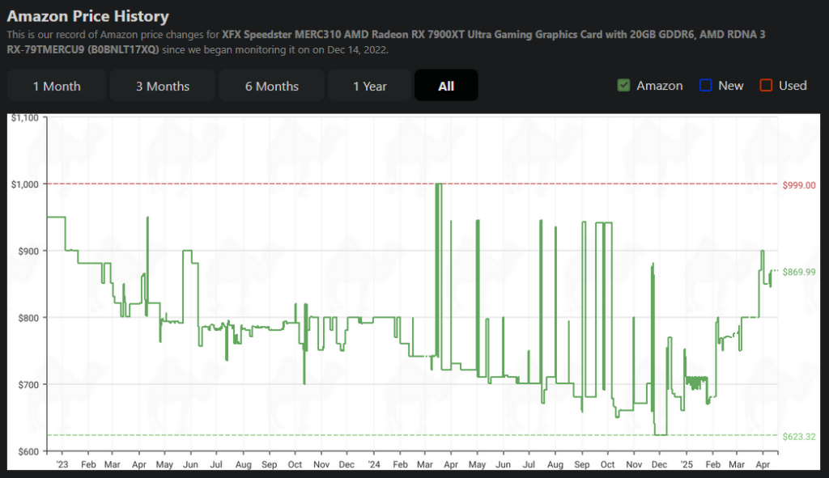Show the 6 Months price range
829x478 pixels.
[272, 86]
